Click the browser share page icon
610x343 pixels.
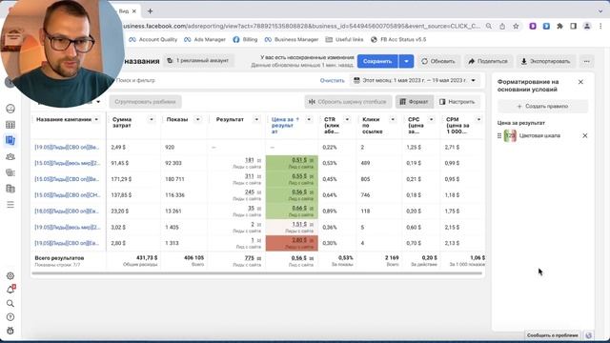click(502, 26)
